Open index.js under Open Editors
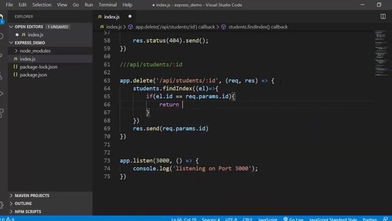 (36, 34)
